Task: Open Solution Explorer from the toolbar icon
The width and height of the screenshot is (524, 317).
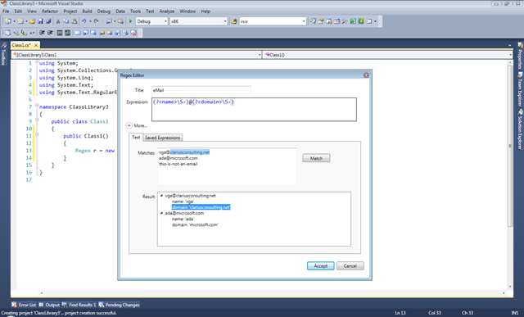Action: (x=313, y=21)
